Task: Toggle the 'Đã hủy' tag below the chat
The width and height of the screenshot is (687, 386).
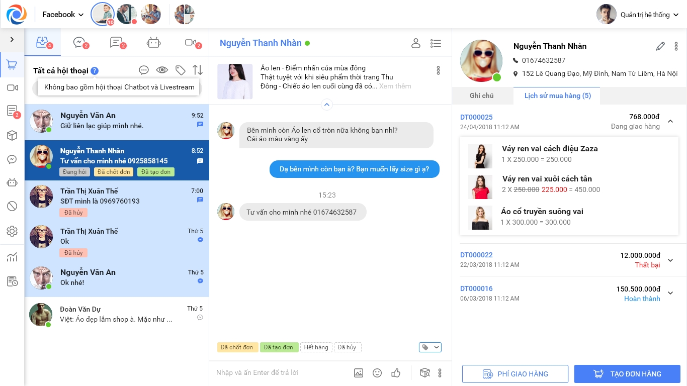Action: (348, 347)
